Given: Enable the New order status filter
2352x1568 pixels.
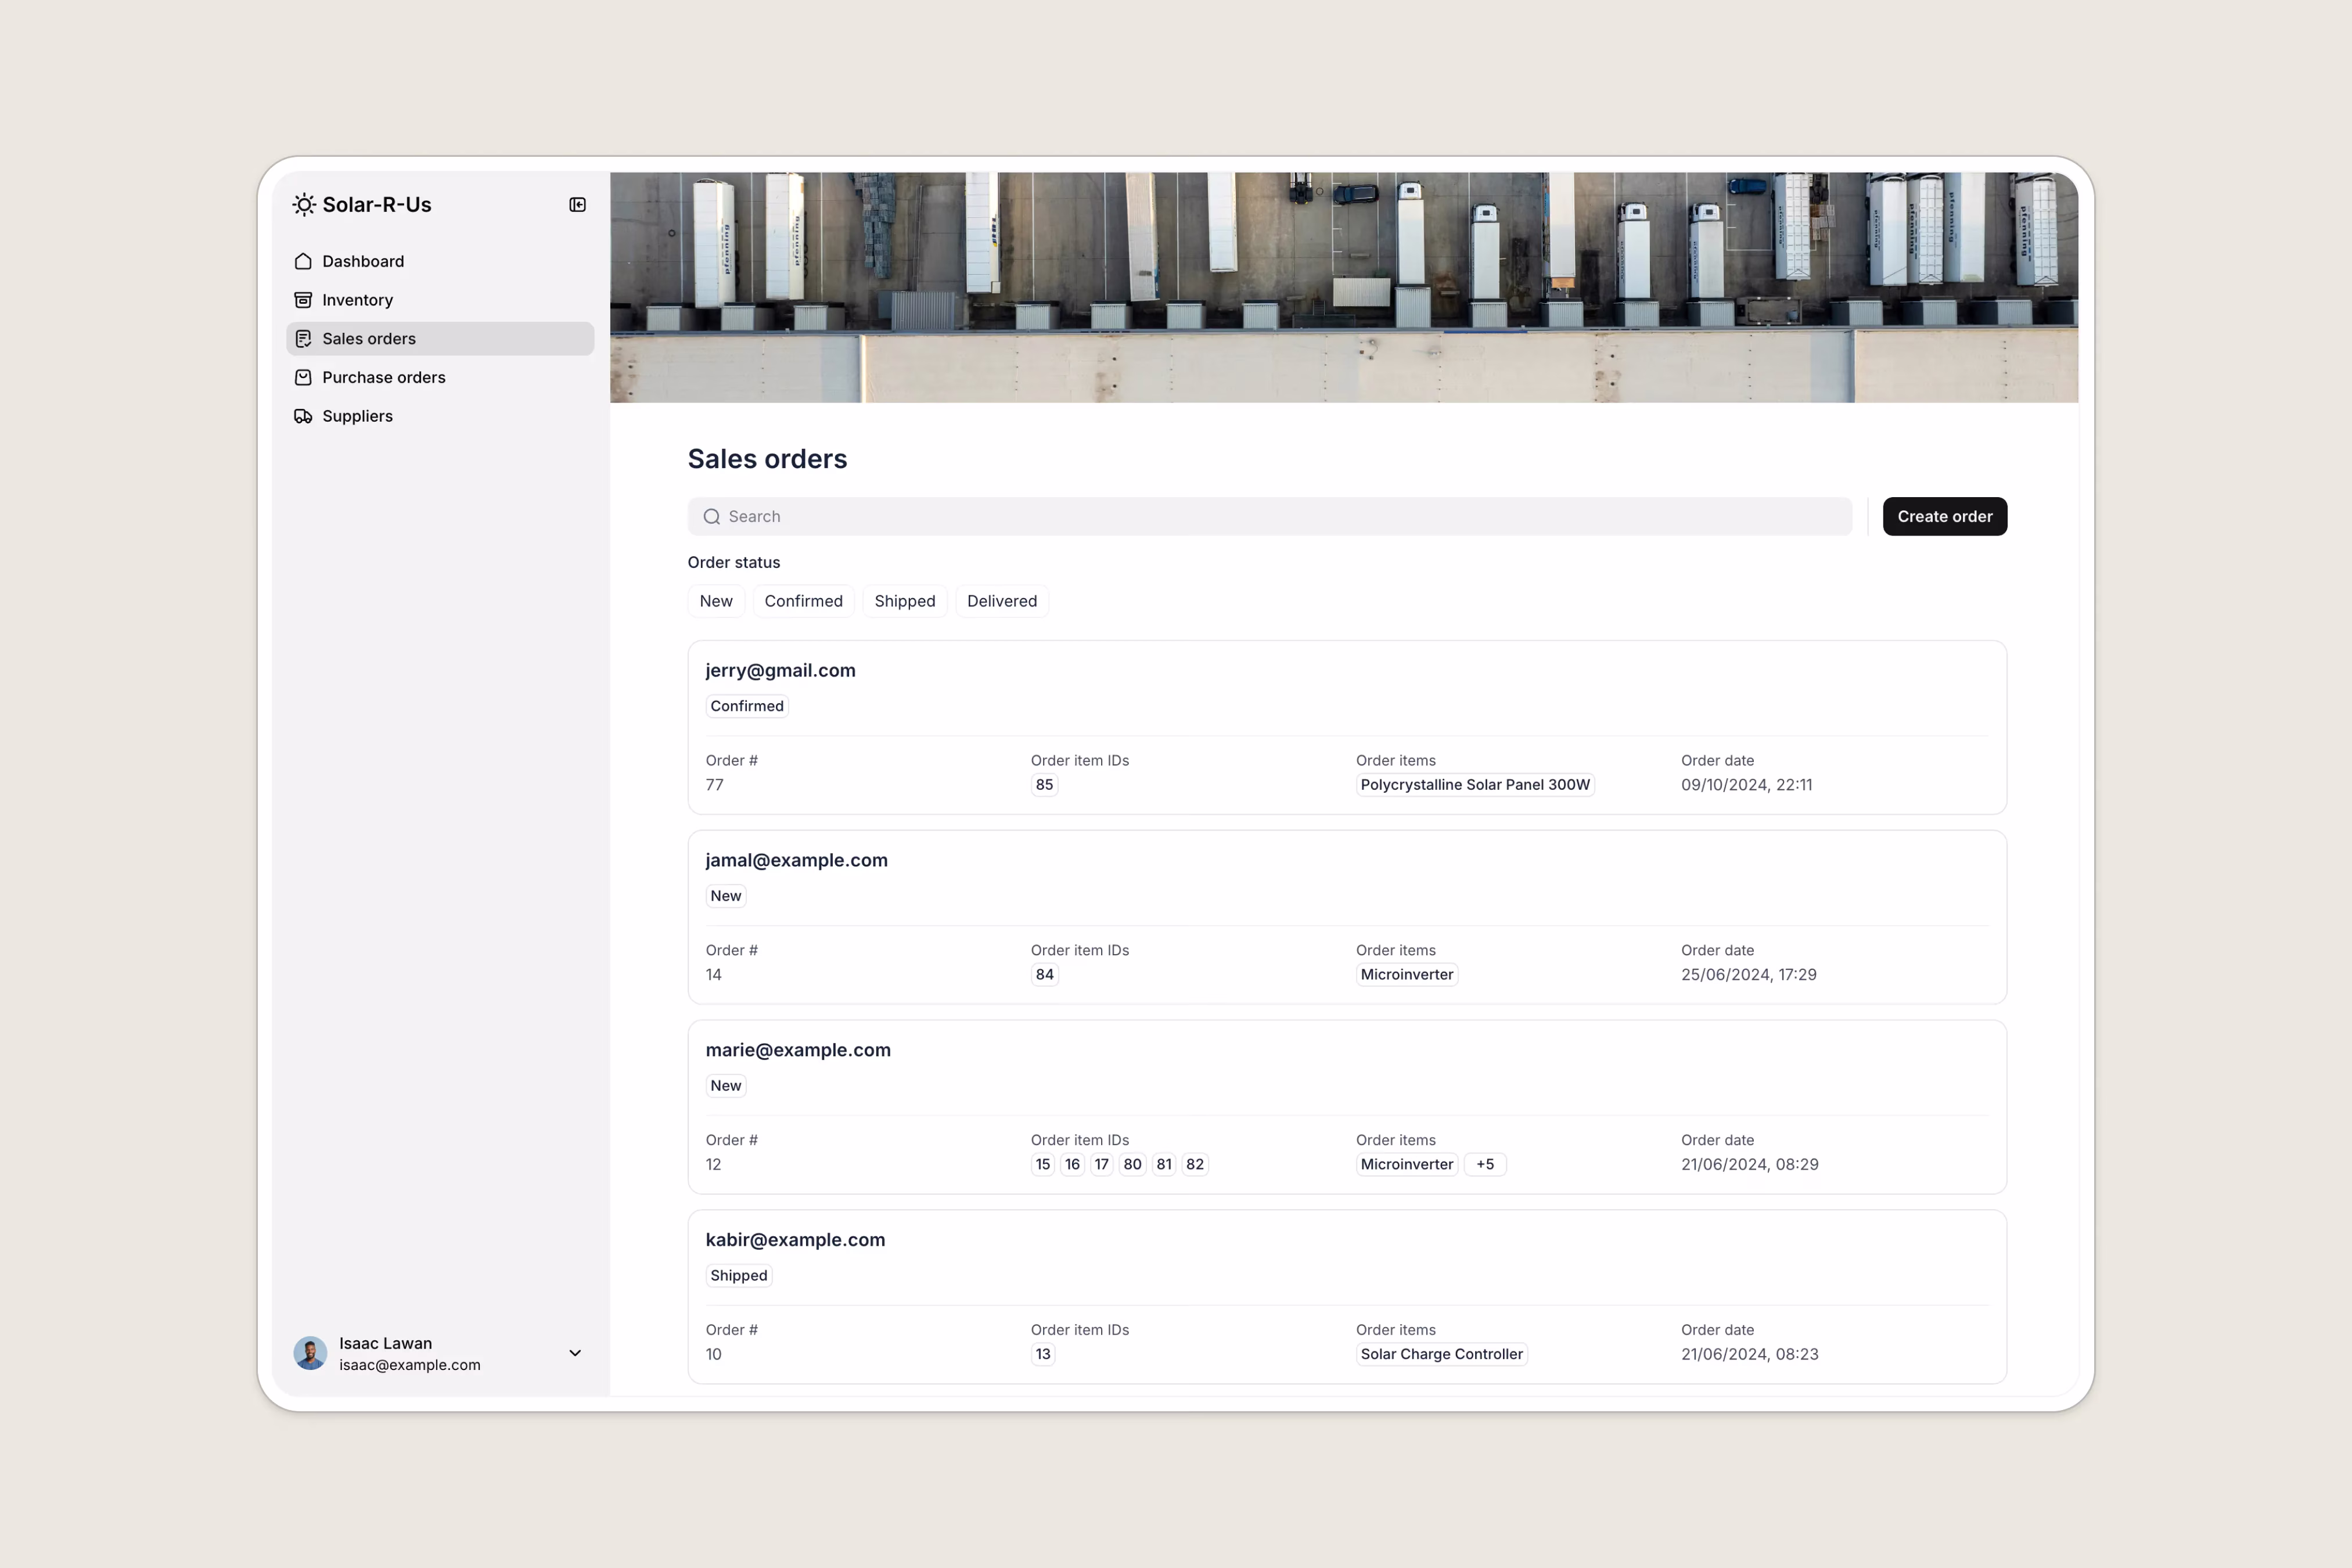Looking at the screenshot, I should (x=715, y=601).
